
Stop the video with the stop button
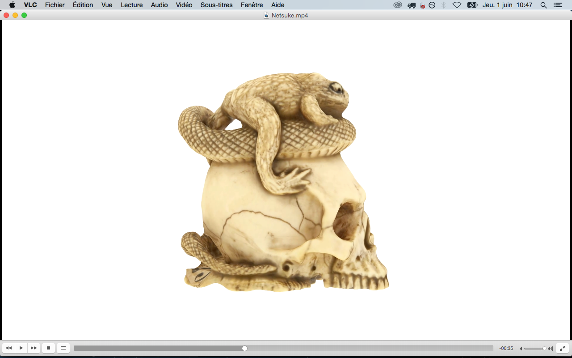[48, 348]
